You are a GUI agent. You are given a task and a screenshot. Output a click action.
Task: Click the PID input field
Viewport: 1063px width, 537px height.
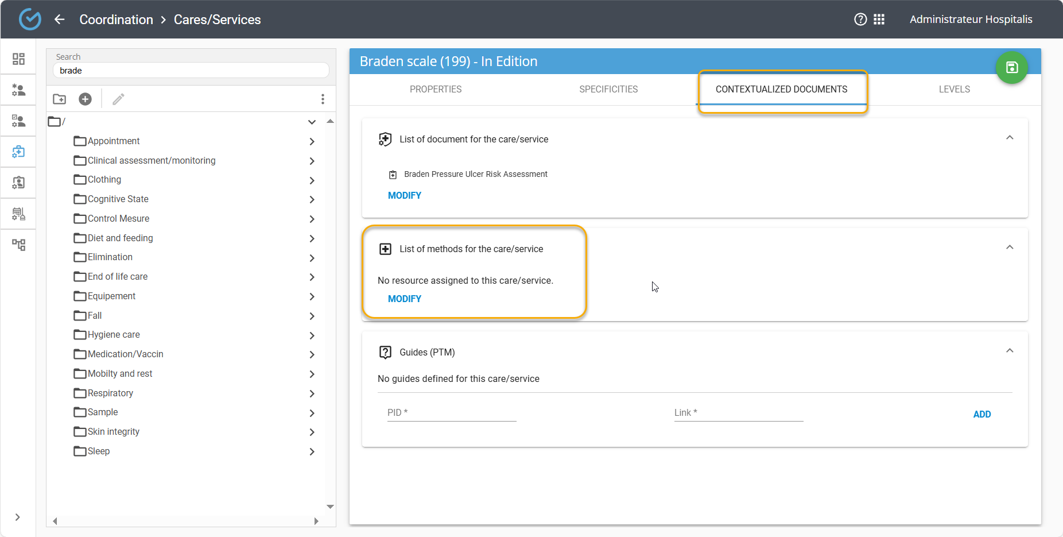point(451,413)
